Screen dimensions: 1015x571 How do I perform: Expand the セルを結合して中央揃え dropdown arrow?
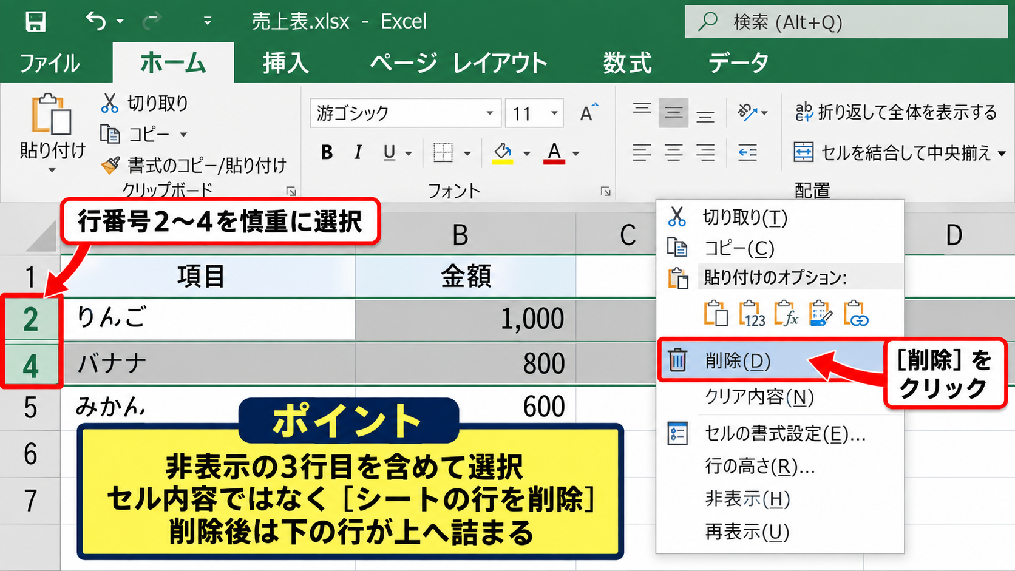pyautogui.click(x=1002, y=153)
